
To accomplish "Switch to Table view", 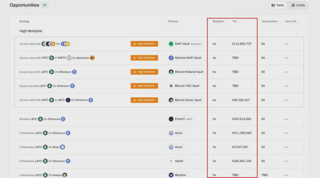I will pyautogui.click(x=277, y=5).
